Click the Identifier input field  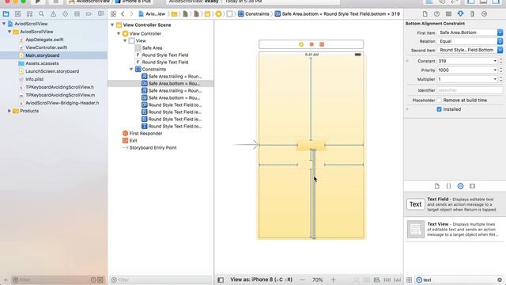tap(470, 90)
